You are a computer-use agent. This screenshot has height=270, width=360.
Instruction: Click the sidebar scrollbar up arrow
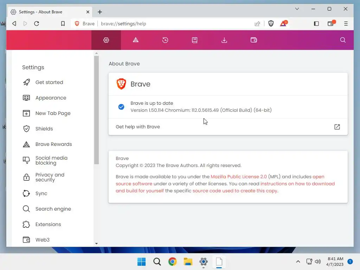pos(96,53)
